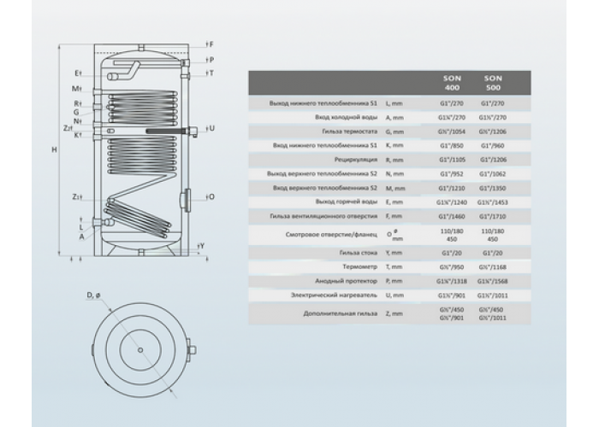Screen dimensions: 599x427
Task: Click the 'F, mm' parameter cell
Action: coord(394,216)
